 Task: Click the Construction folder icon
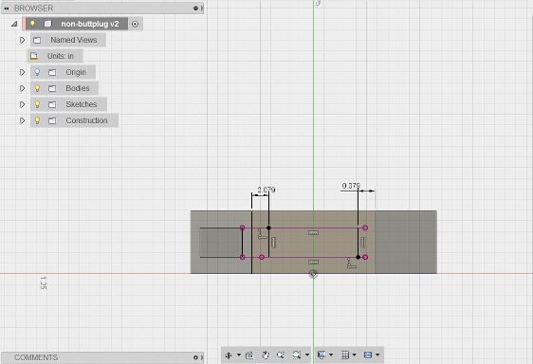tap(52, 120)
